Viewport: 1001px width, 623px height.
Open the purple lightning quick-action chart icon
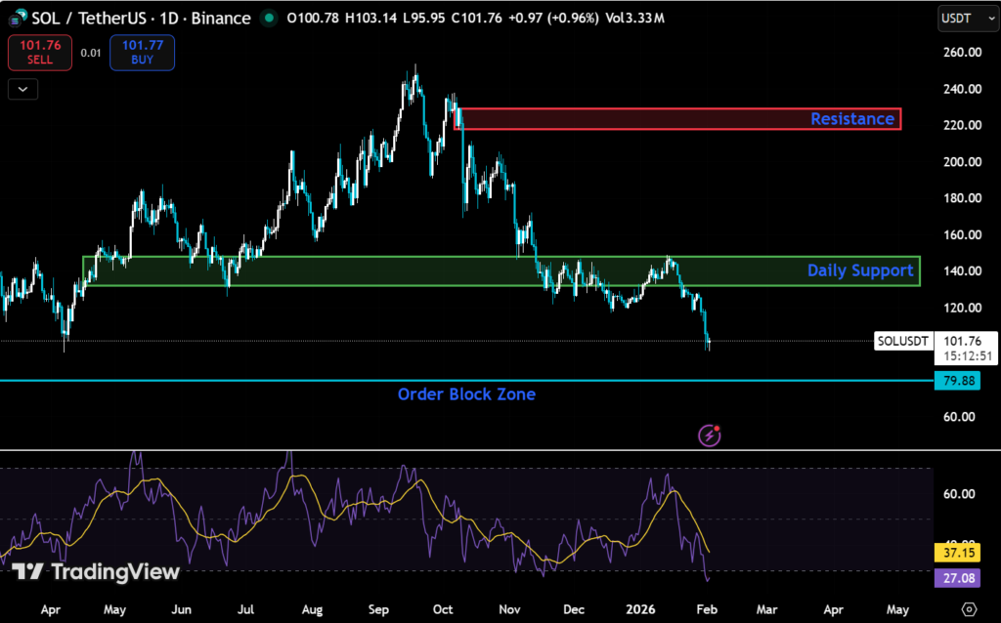point(709,436)
